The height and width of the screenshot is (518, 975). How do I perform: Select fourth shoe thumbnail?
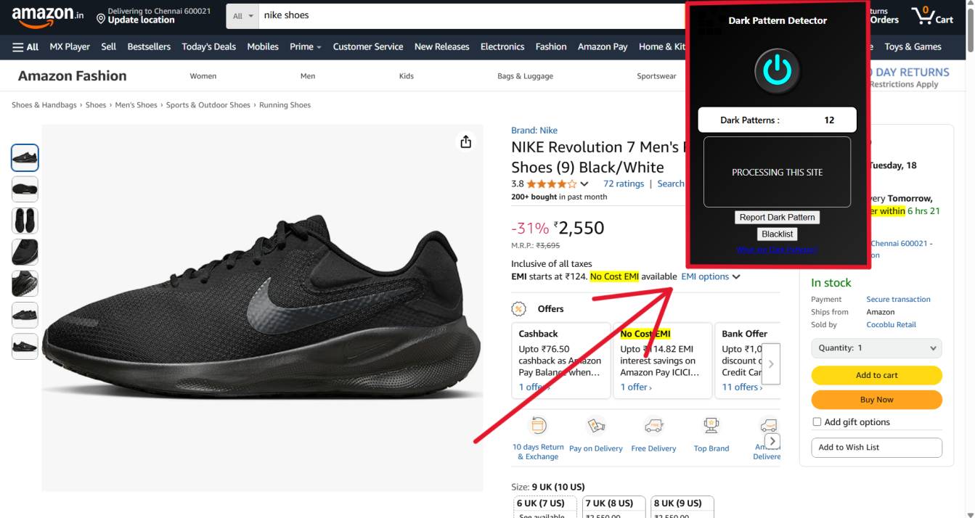25,252
